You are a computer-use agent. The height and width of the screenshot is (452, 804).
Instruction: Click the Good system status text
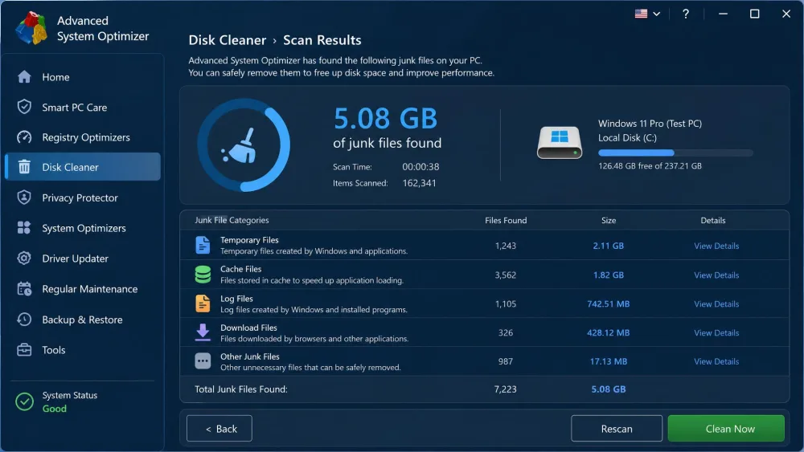click(55, 409)
